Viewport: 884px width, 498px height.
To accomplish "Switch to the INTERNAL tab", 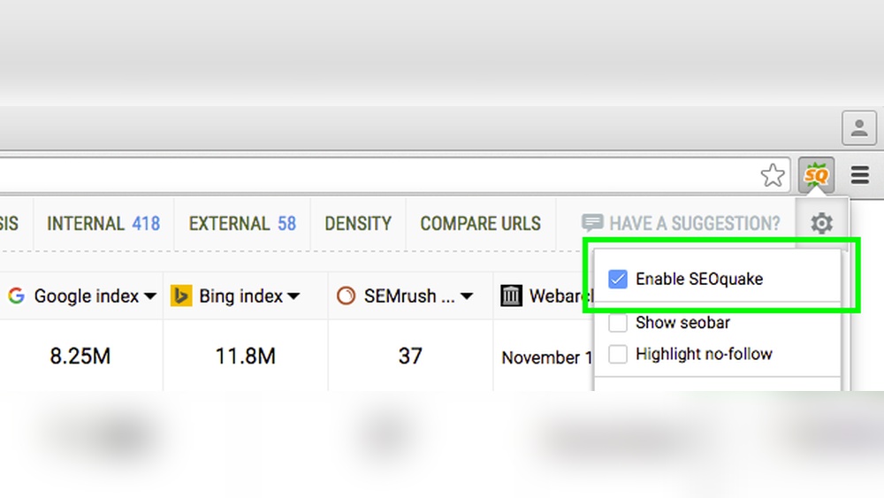I will [103, 223].
